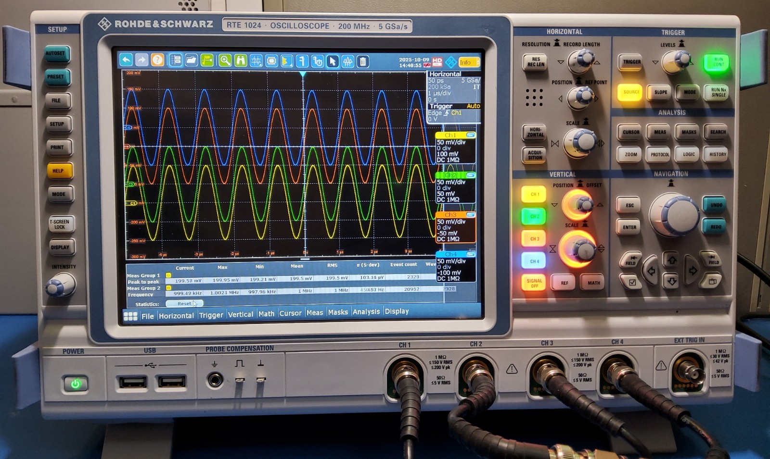
Task: Click the file open folder icon
Action: tap(192, 62)
